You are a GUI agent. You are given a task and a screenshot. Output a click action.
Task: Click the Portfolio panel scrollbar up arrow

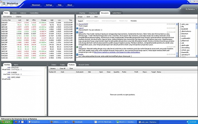click(x=46, y=68)
